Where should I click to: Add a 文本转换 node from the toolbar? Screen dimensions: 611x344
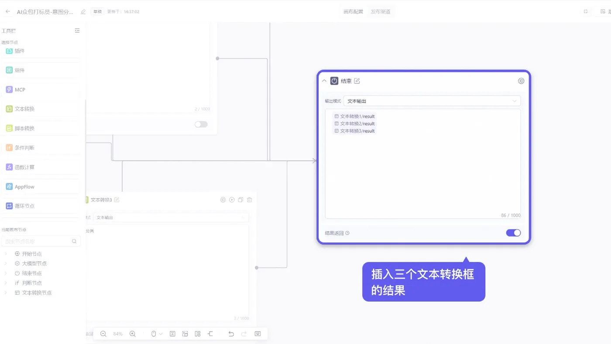tap(40, 109)
